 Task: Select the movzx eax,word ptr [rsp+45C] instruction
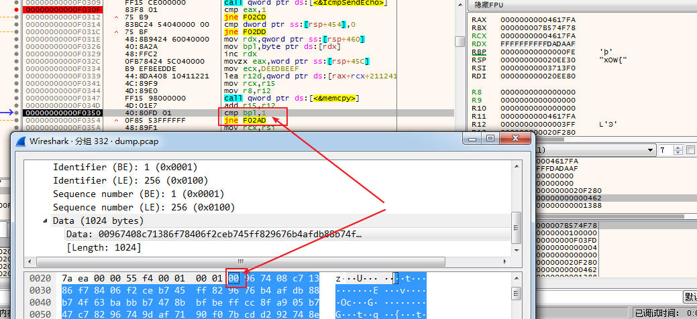tap(298, 61)
